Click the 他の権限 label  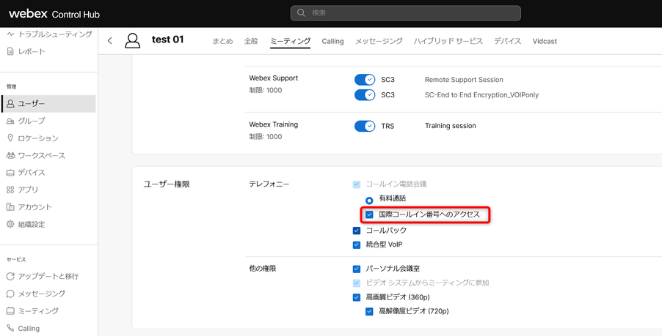[263, 268]
